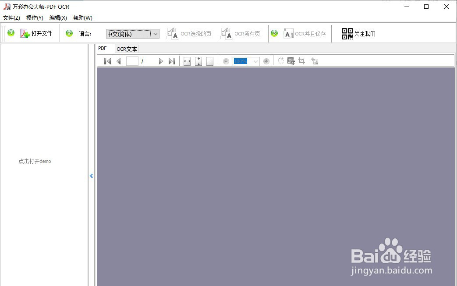Viewport: 457px width, 286px height.
Task: Switch to the OCR文本 tab
Action: coord(127,49)
